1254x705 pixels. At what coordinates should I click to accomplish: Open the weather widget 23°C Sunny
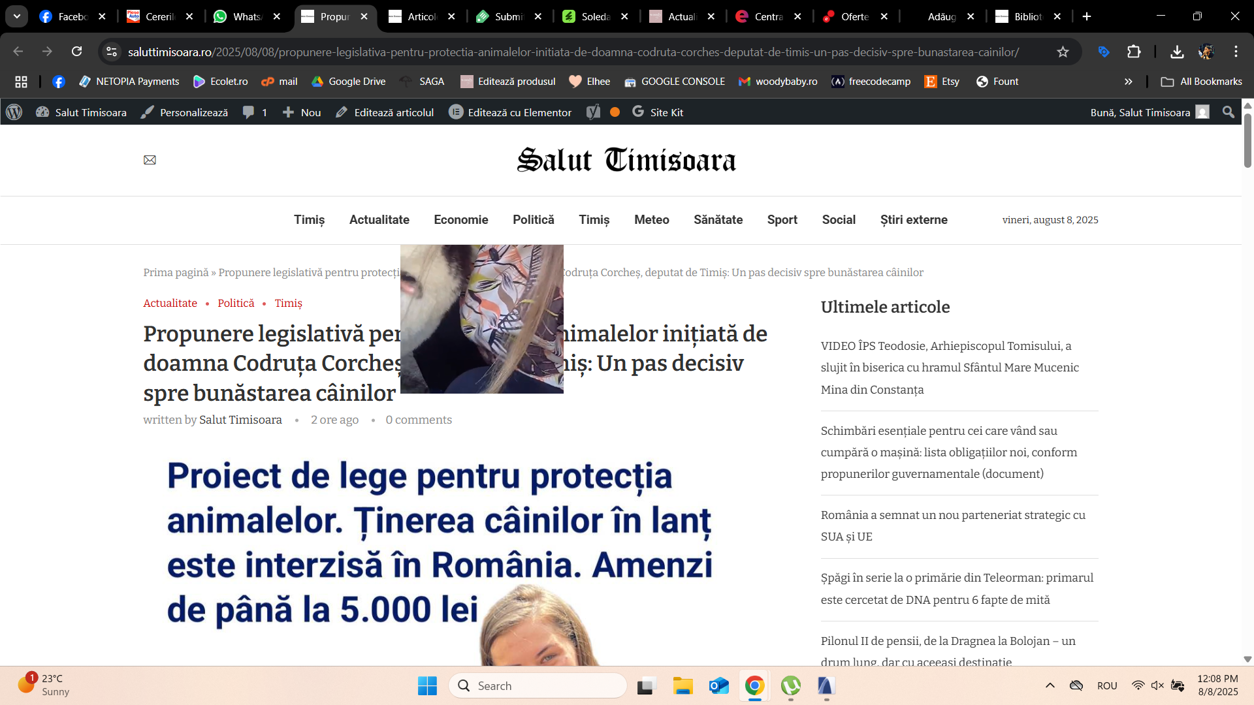coord(43,685)
